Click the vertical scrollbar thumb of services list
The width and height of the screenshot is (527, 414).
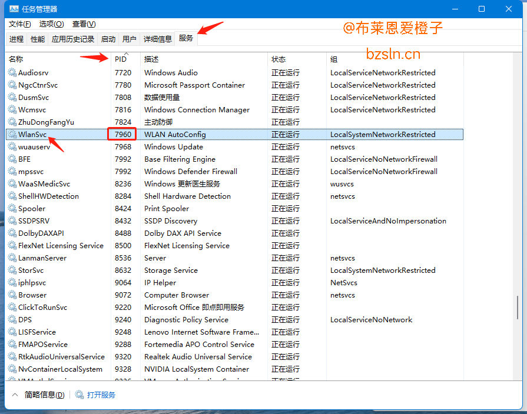point(518,307)
